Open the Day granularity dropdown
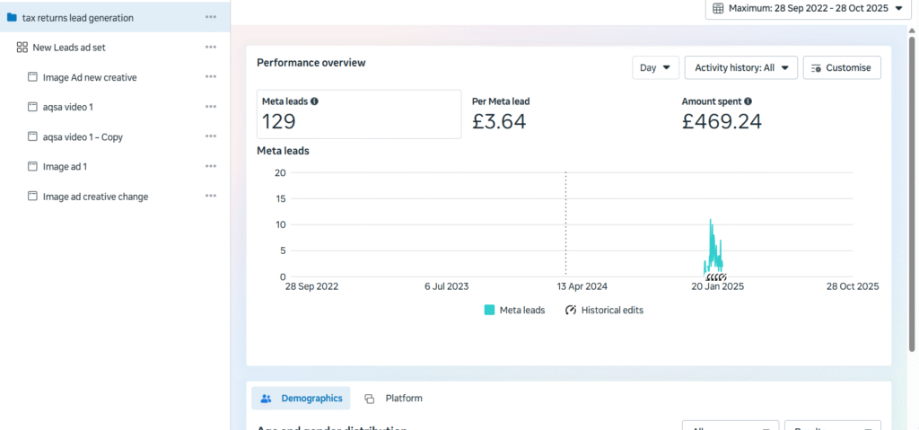 tap(654, 67)
